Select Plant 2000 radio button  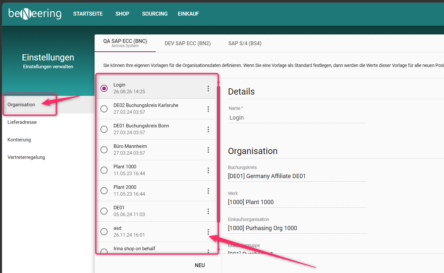104,191
